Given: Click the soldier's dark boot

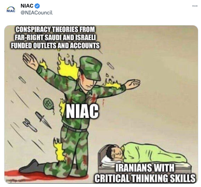Looking at the screenshot, I should point(32,166).
